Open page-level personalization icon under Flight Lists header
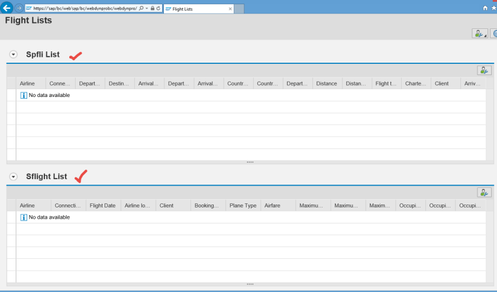 point(480,33)
